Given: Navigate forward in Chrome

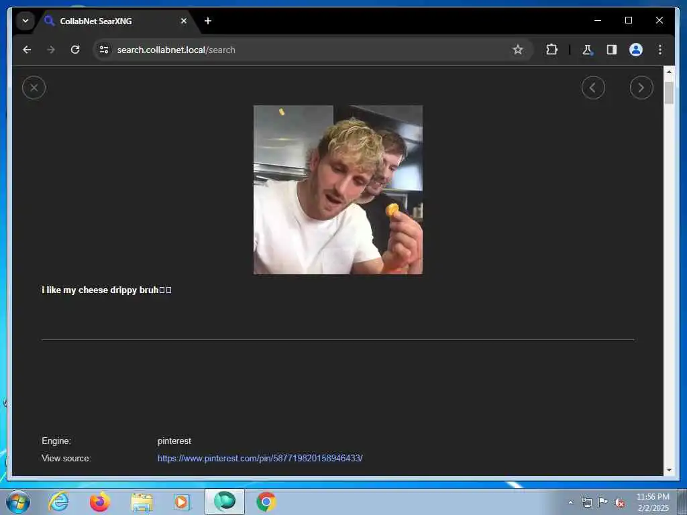Looking at the screenshot, I should tap(51, 50).
